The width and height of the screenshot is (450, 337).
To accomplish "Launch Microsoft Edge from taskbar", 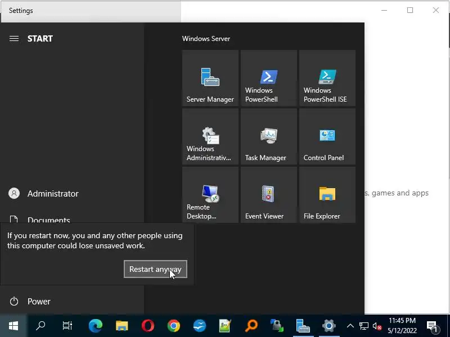I will [96, 326].
